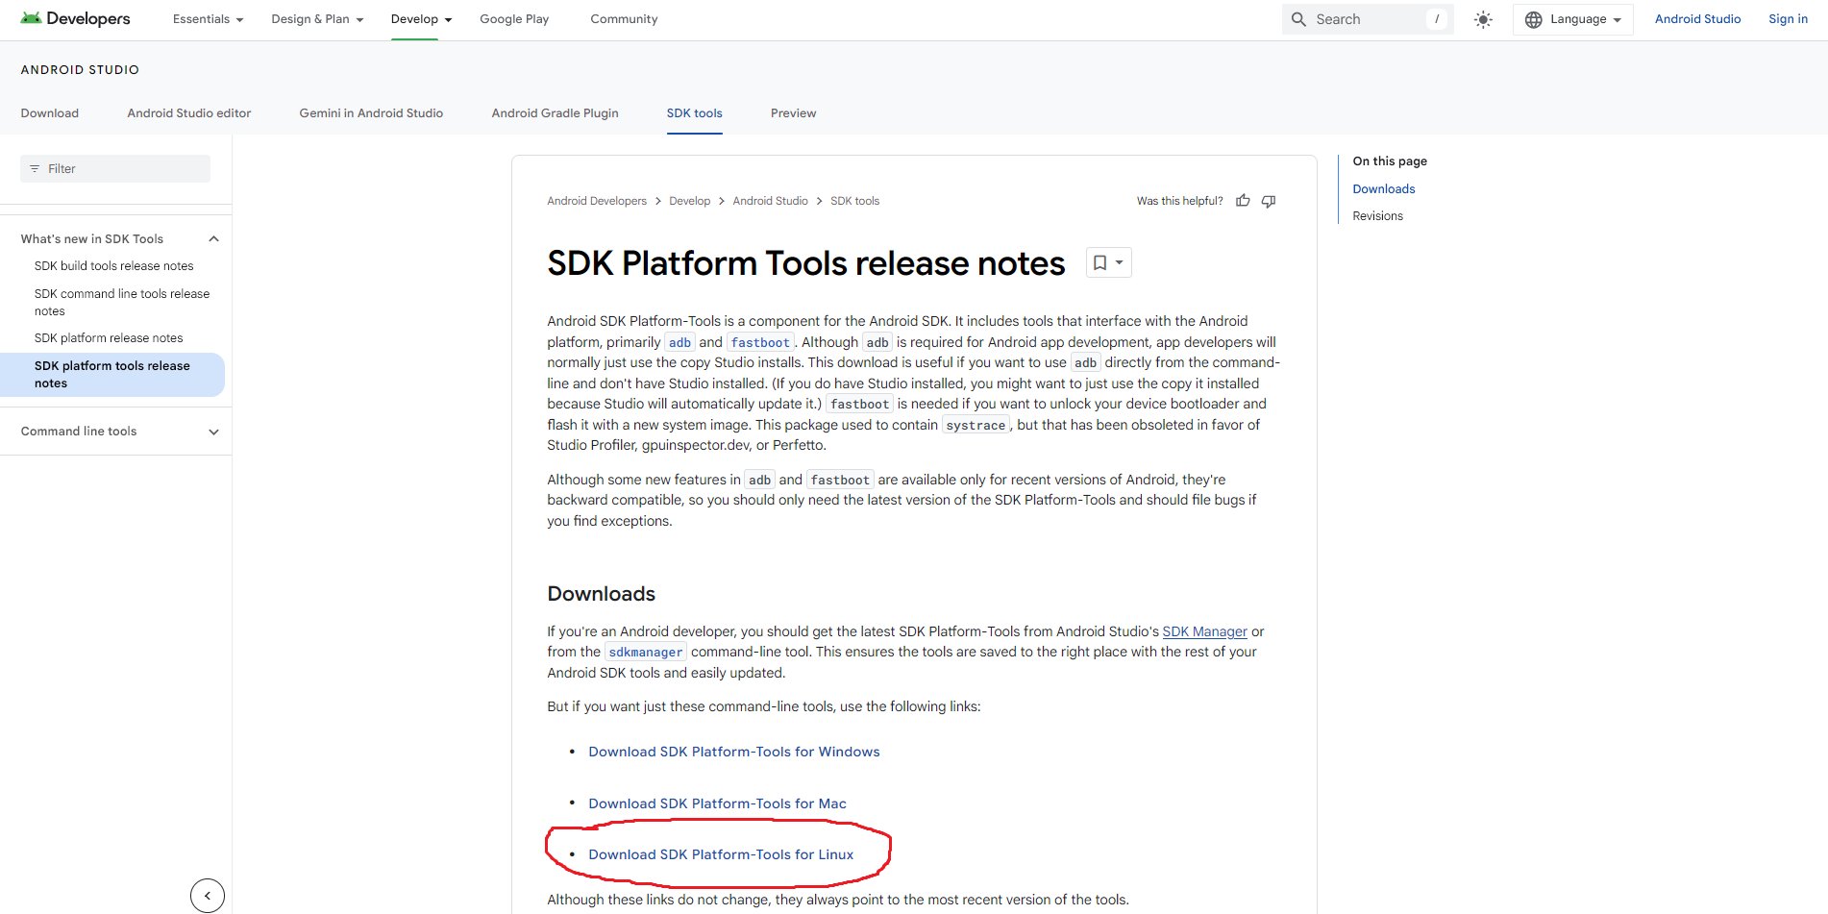Switch to Android Studio editor tab
The height and width of the screenshot is (914, 1828).
pos(189,113)
